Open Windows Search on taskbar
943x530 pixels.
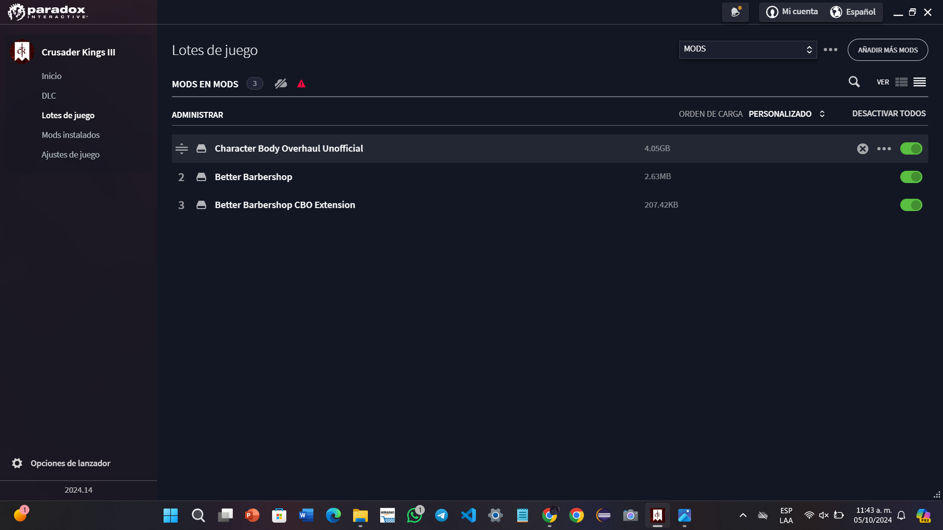pyautogui.click(x=198, y=515)
